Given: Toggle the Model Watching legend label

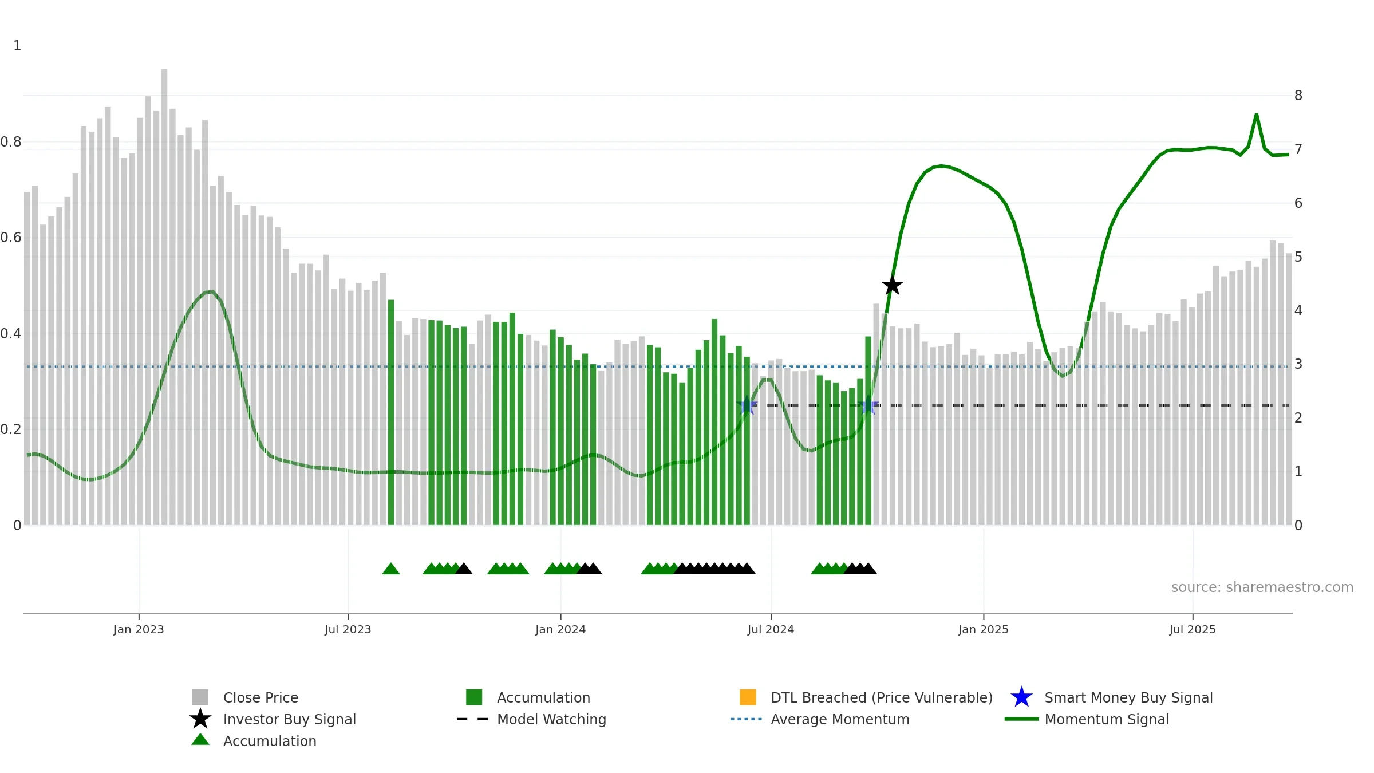Looking at the screenshot, I should coord(551,720).
